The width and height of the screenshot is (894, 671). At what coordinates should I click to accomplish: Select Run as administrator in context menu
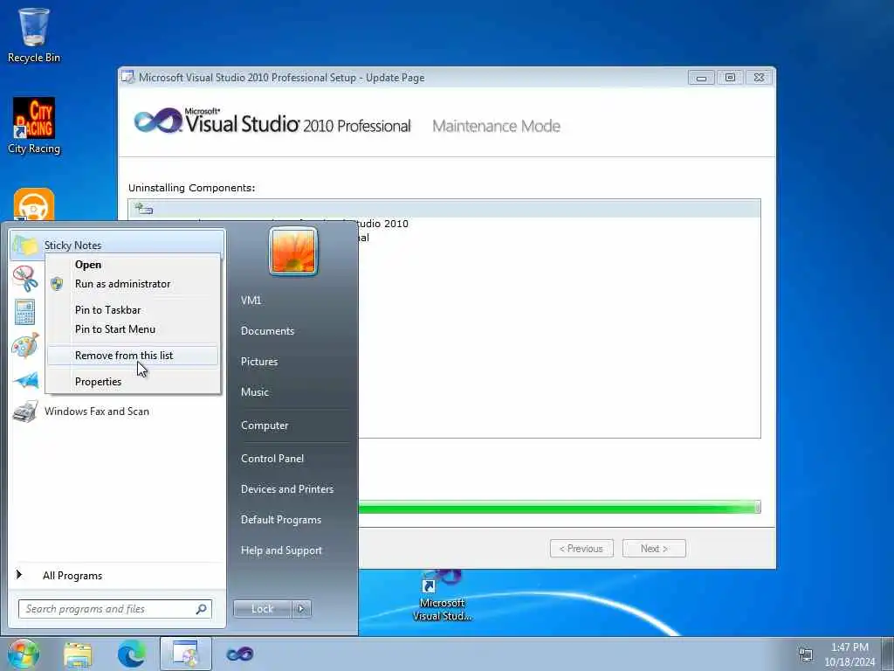point(133,284)
